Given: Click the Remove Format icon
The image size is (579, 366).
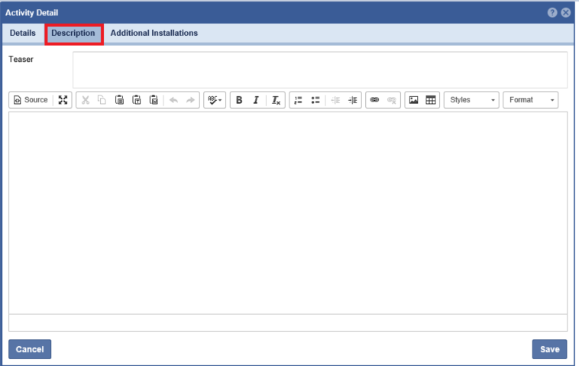Looking at the screenshot, I should [x=277, y=100].
